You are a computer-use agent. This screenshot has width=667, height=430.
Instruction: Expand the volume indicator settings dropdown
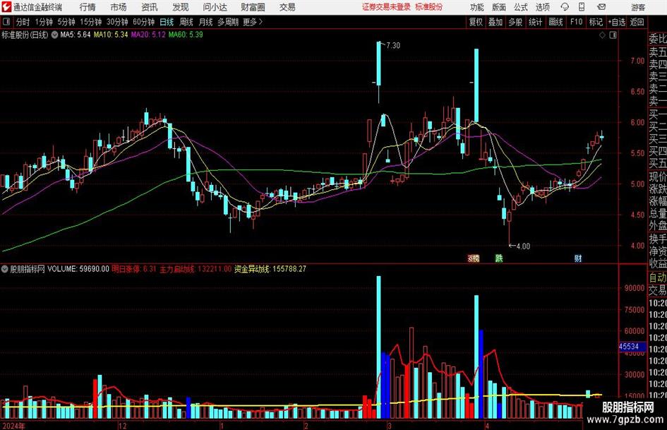point(5,269)
